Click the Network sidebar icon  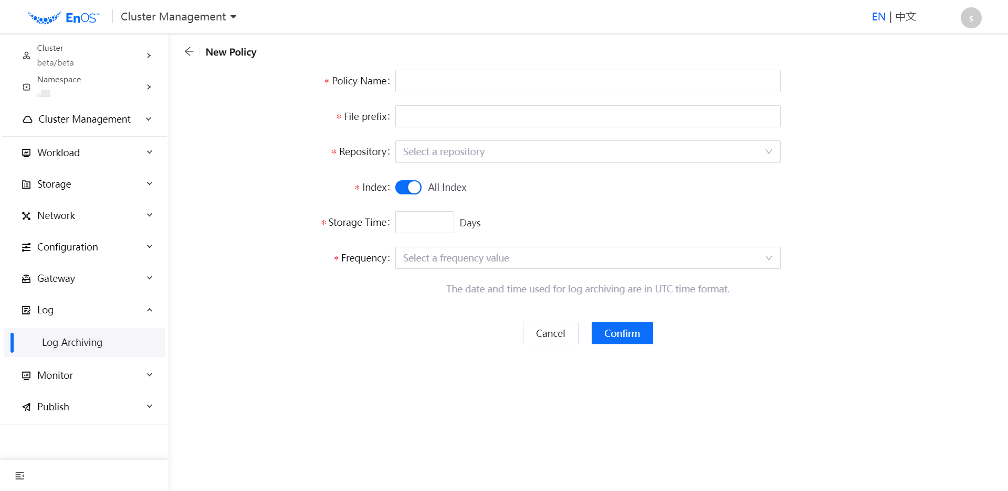point(26,216)
